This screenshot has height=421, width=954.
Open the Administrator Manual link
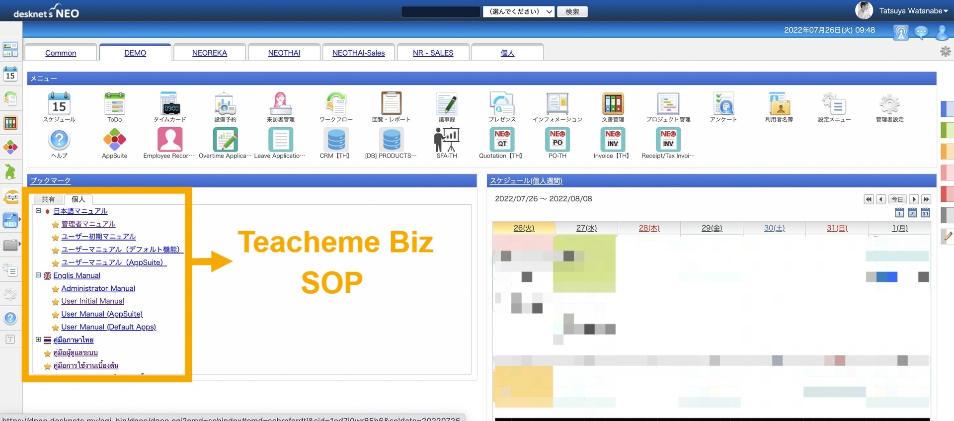pos(98,288)
